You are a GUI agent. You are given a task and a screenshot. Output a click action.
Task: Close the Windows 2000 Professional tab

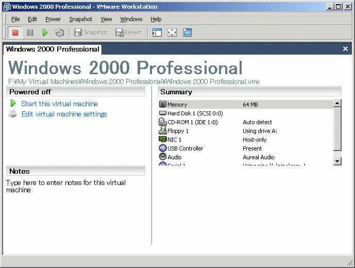[345, 49]
